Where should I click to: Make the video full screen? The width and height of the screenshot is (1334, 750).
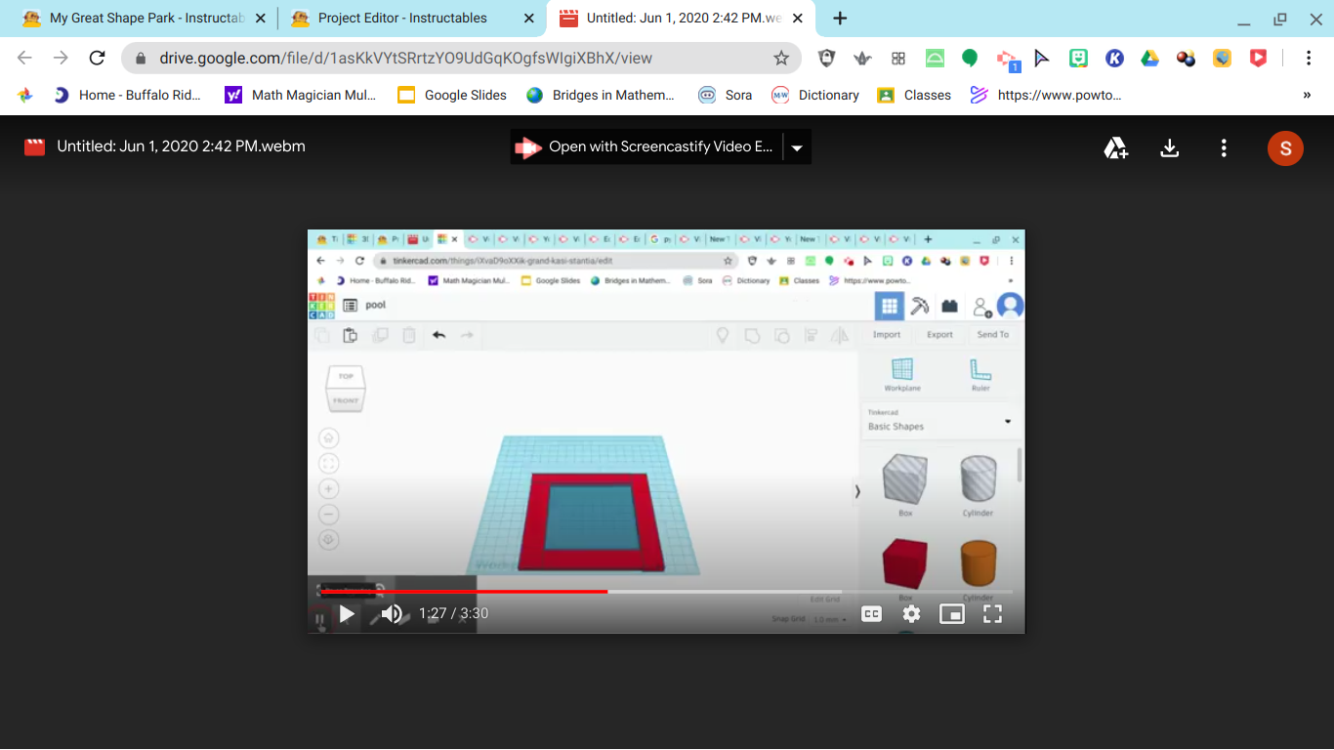point(992,614)
